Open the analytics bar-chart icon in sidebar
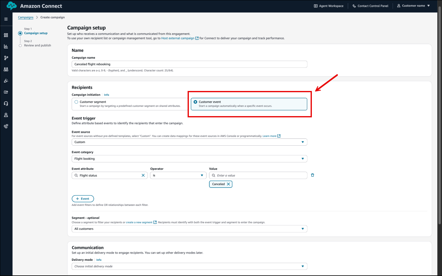This screenshot has height=276, width=442. (6, 46)
